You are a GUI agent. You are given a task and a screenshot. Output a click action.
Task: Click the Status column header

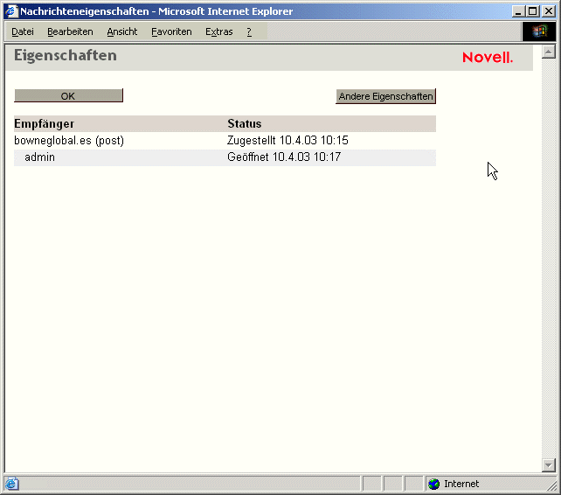[245, 124]
